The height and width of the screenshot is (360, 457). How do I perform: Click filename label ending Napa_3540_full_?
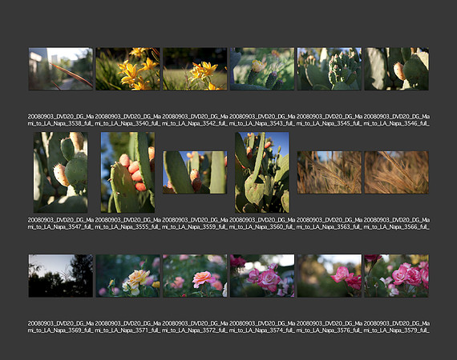[128, 120]
